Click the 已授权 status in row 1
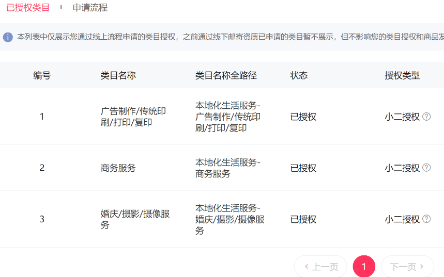 click(303, 117)
